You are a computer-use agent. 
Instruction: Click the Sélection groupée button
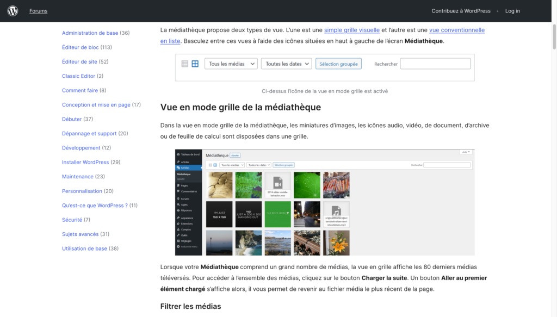coord(338,64)
